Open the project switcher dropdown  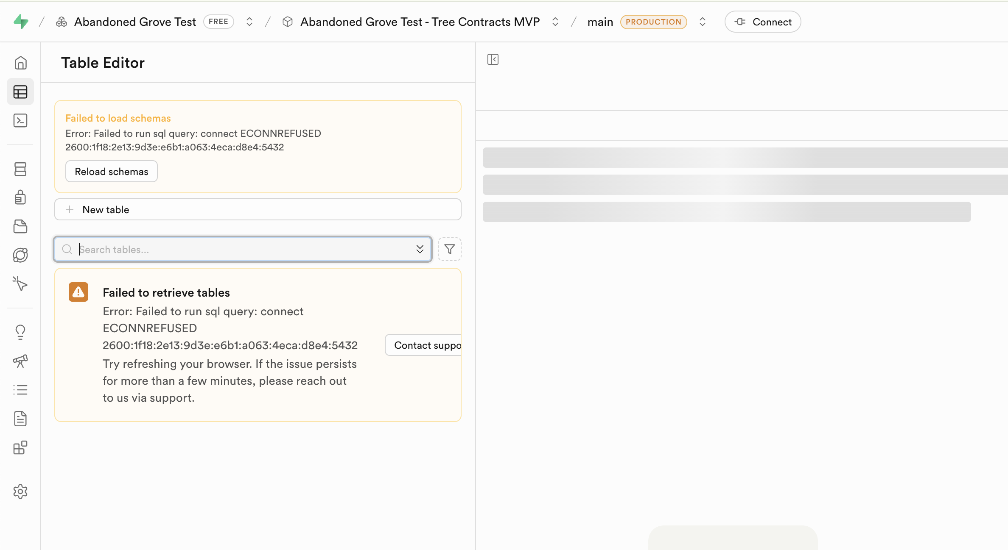[554, 22]
